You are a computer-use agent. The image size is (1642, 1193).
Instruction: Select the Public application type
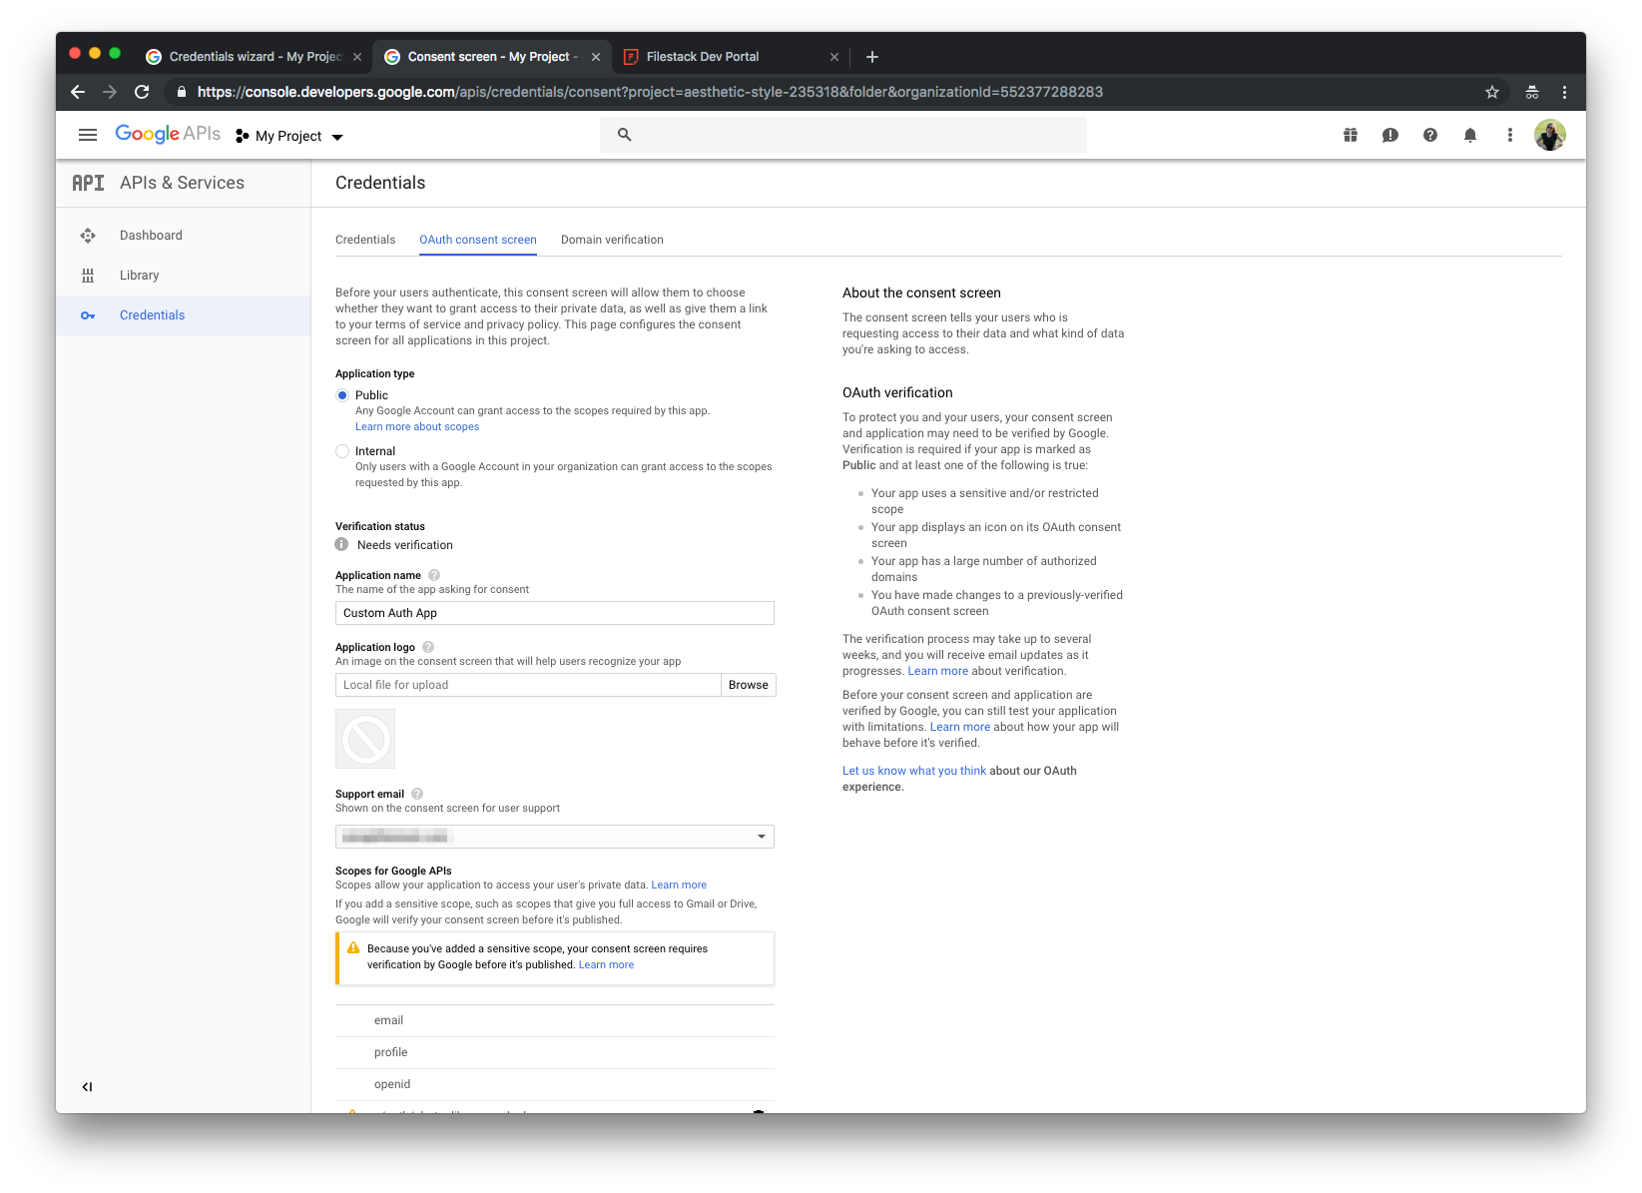341,395
